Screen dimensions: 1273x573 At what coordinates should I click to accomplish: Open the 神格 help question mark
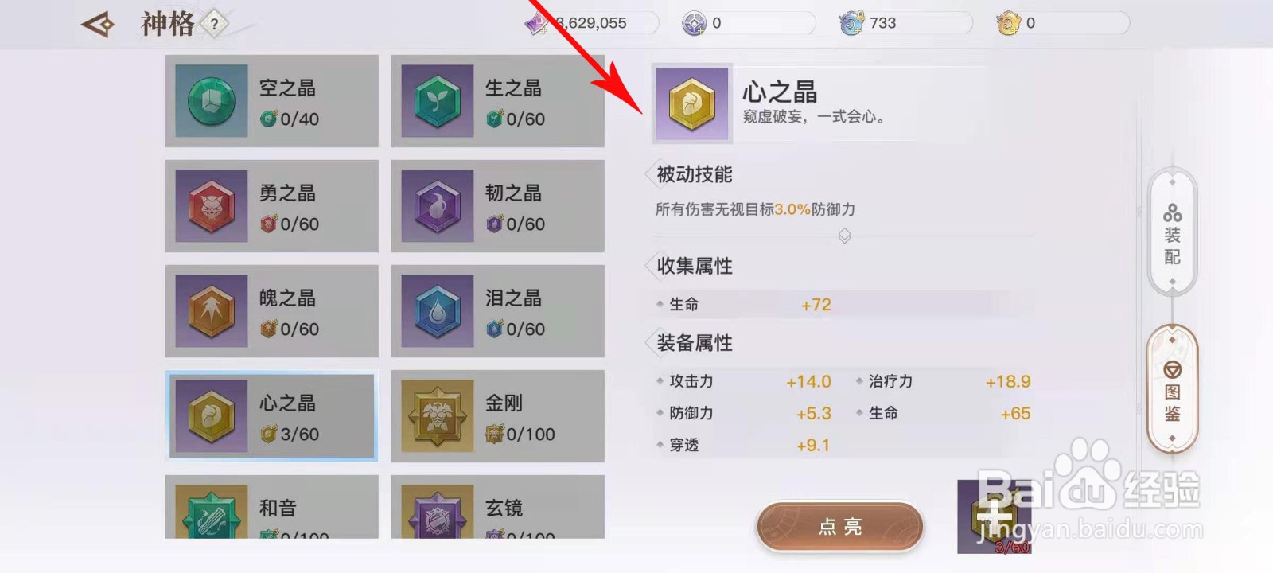point(214,24)
